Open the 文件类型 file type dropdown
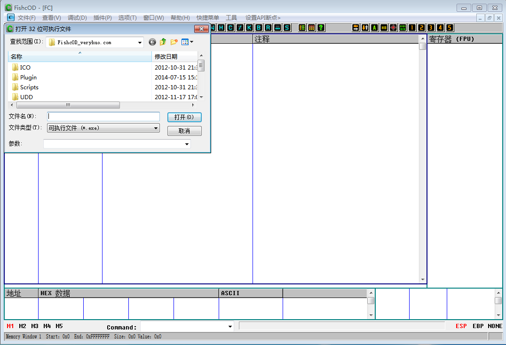This screenshot has height=345, width=506. [x=156, y=128]
